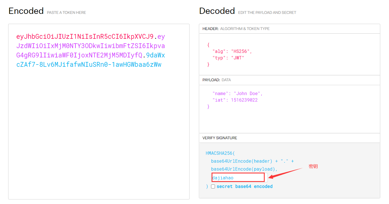This screenshot has width=389, height=204.
Task: Click the base64UrlEncode(header) line
Action: pos(253,161)
